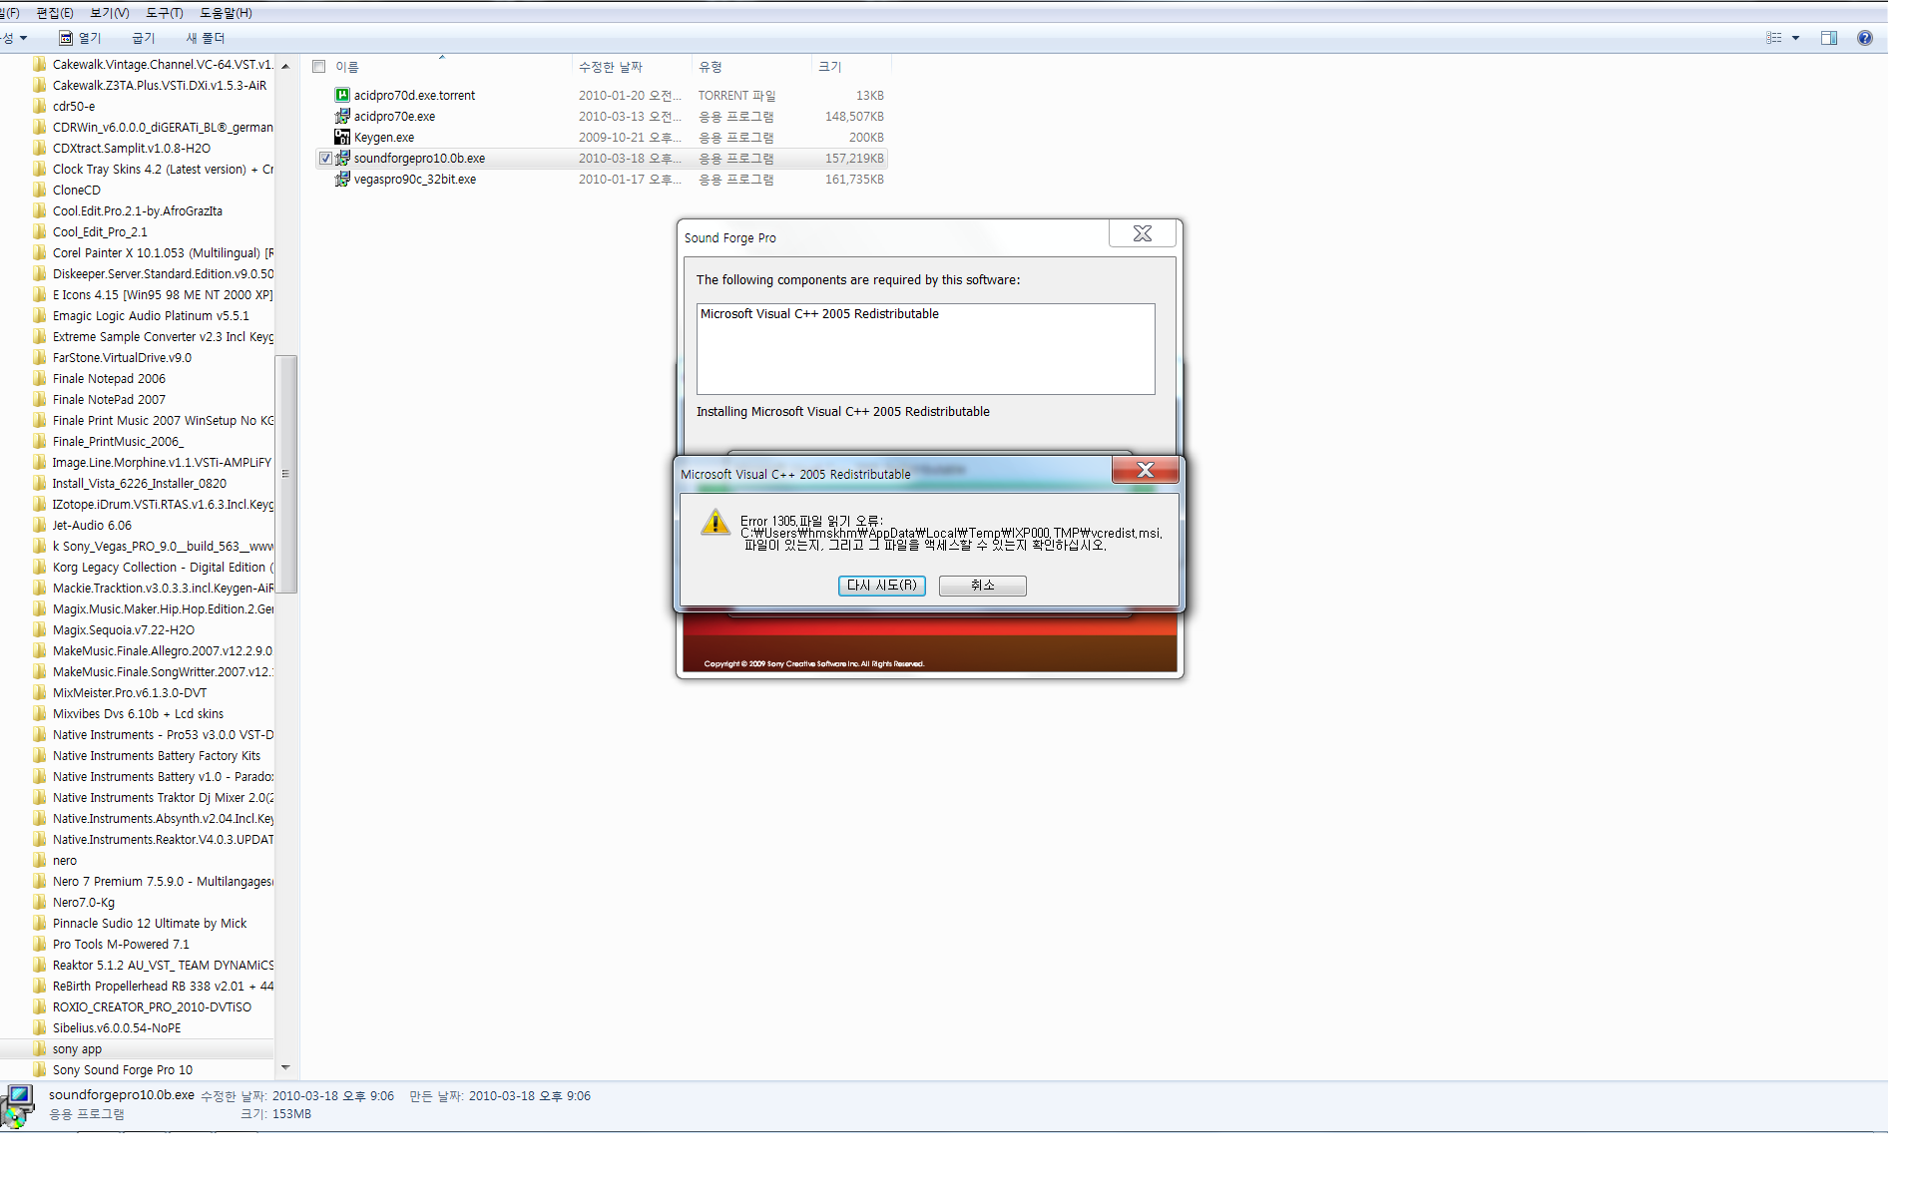1916x1197 pixels.
Task: Click the acidpro70e.exe installer icon
Action: pyautogui.click(x=342, y=117)
